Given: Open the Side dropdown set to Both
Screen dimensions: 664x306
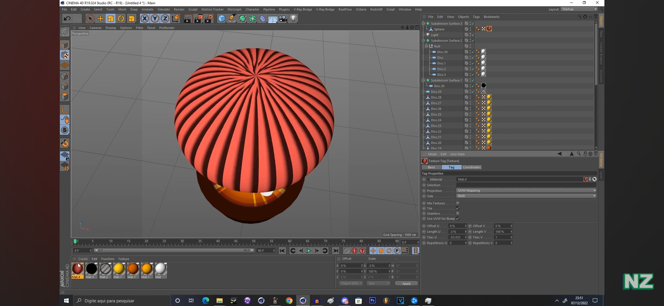Looking at the screenshot, I should (526, 196).
